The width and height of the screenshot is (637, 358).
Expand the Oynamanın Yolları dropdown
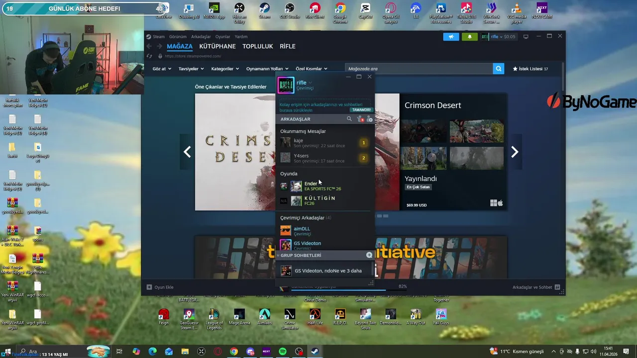[267, 69]
